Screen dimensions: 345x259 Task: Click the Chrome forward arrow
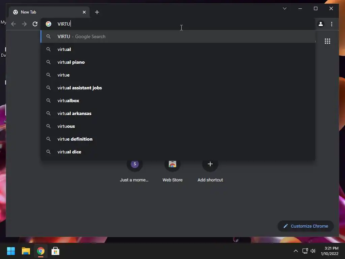click(x=24, y=24)
